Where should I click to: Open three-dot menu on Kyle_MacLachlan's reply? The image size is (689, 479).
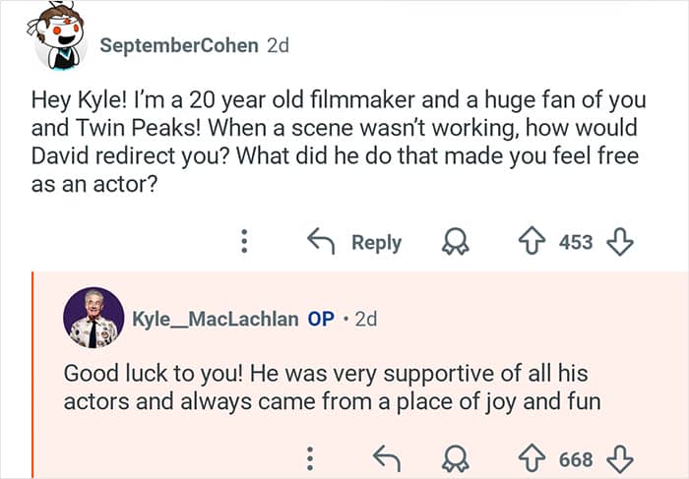(311, 458)
